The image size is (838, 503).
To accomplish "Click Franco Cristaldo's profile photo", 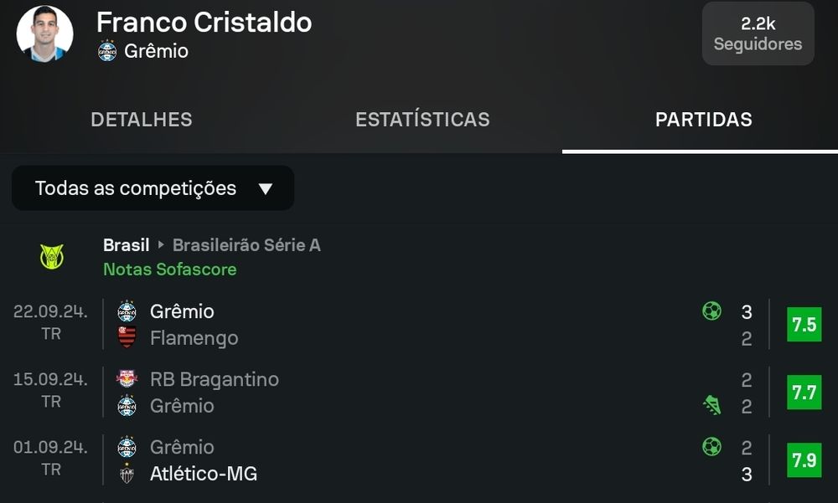I will (x=44, y=33).
